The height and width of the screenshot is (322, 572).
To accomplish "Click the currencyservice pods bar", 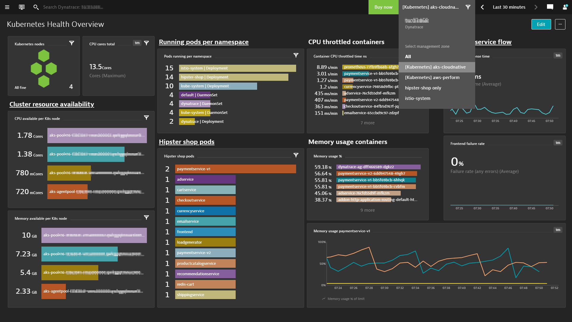I will 205,211.
